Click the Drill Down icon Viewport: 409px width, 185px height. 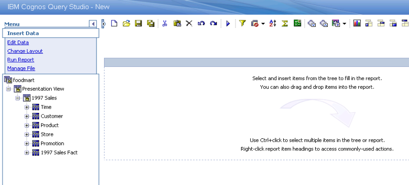click(x=312, y=23)
